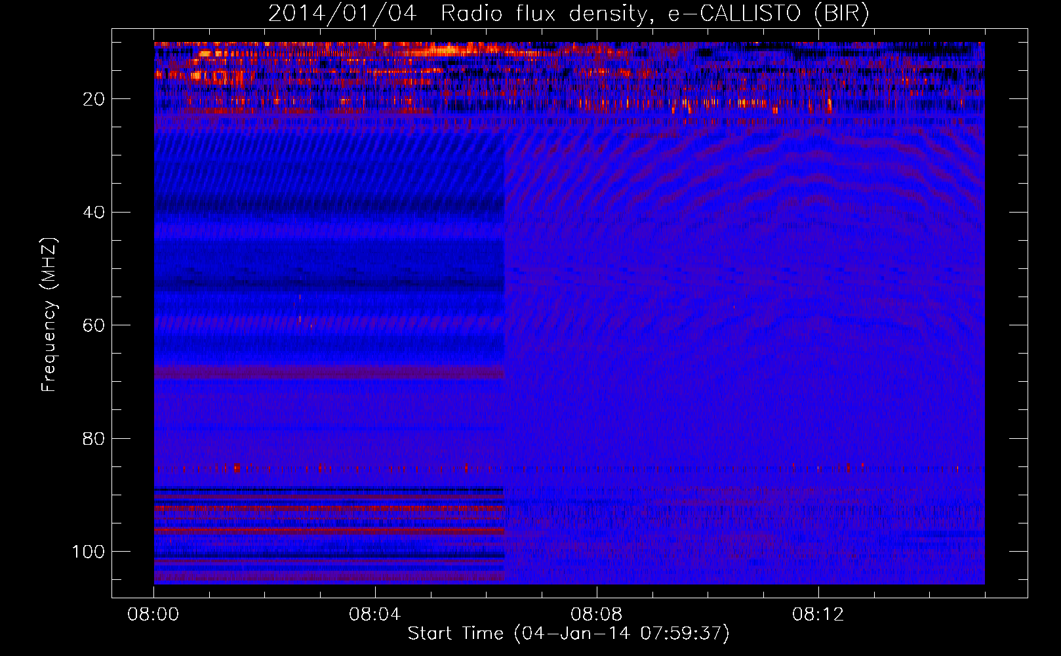Click the 40 MHz frequency tick label
Viewport: 1061px width, 656px height.
(x=94, y=213)
